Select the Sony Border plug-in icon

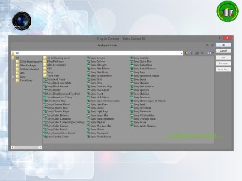click(x=45, y=90)
